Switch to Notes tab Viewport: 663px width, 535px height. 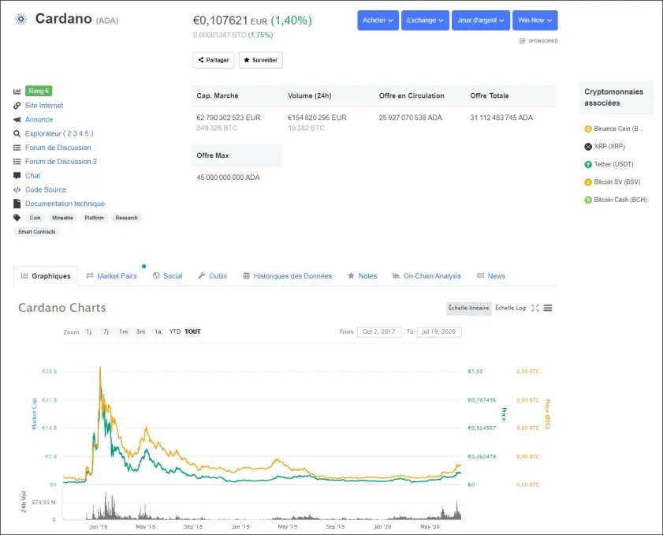pos(362,276)
